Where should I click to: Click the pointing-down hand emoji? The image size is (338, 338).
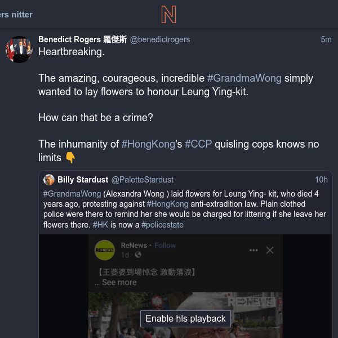(70, 158)
